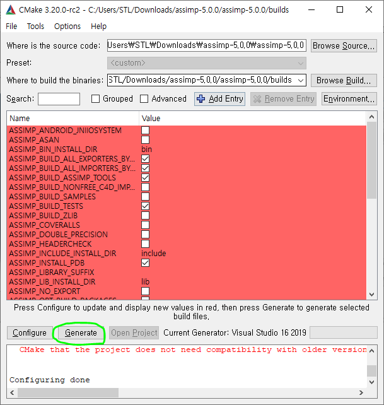Open the Environment settings button
The width and height of the screenshot is (384, 405).
pos(349,98)
